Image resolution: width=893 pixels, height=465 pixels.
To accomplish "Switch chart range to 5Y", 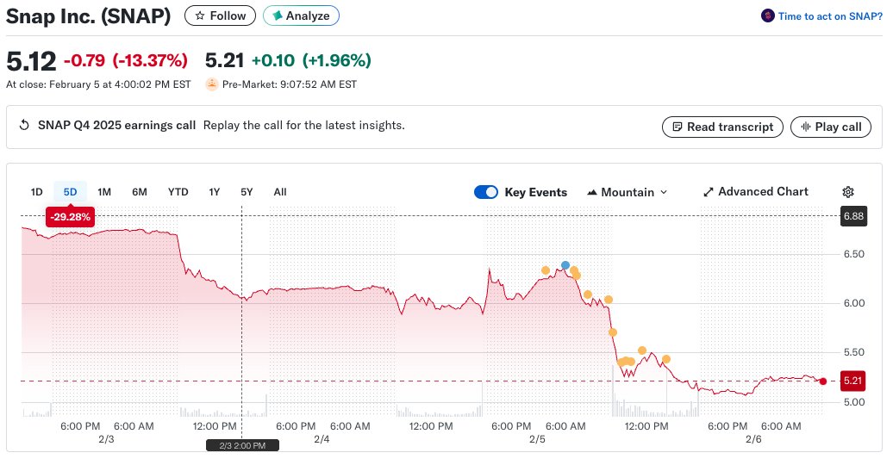I will [x=247, y=192].
